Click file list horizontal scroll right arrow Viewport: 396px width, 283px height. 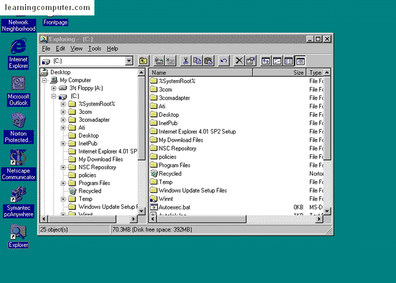(x=319, y=219)
